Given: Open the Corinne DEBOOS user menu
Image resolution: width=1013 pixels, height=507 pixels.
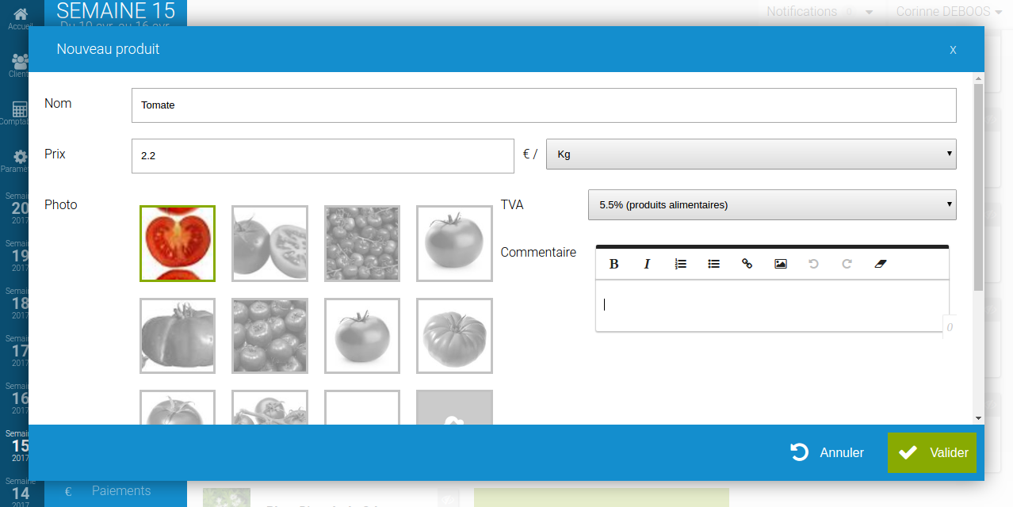Looking at the screenshot, I should click(x=947, y=12).
